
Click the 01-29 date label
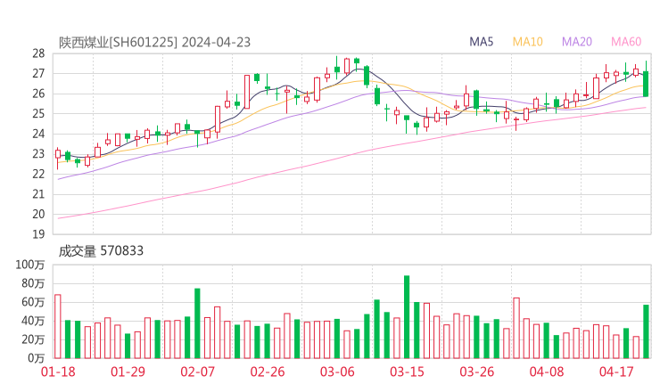click(128, 372)
